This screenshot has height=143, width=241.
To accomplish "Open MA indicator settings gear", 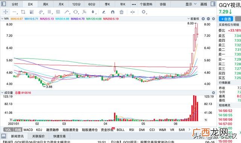I will click(214, 19).
